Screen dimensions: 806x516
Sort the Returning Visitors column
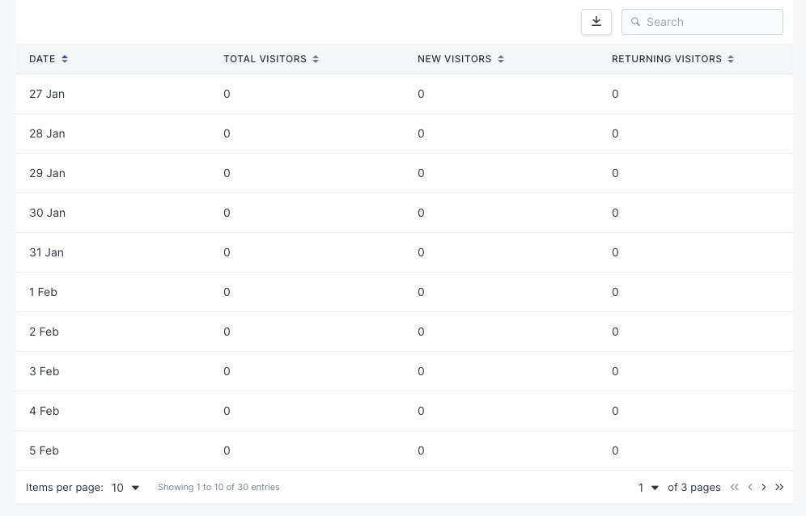tap(731, 58)
